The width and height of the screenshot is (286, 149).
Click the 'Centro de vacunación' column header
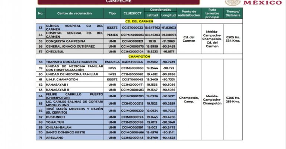pyautogui.click(x=74, y=13)
